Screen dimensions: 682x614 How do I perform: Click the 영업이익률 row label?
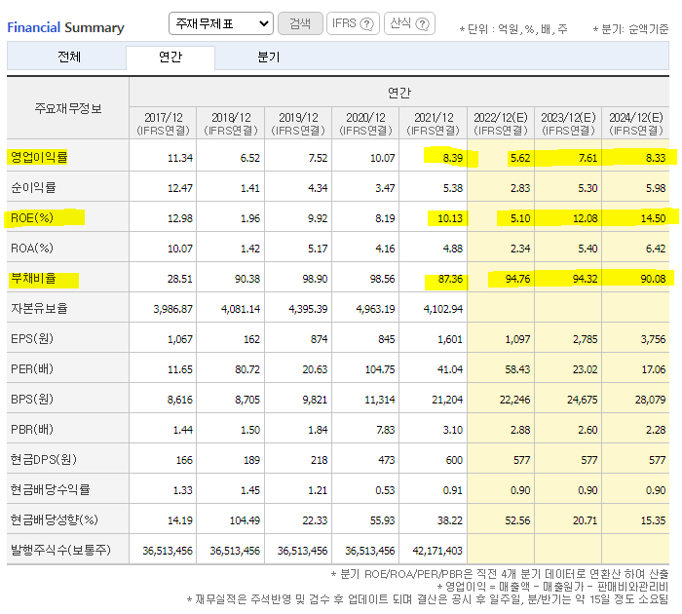click(x=39, y=157)
